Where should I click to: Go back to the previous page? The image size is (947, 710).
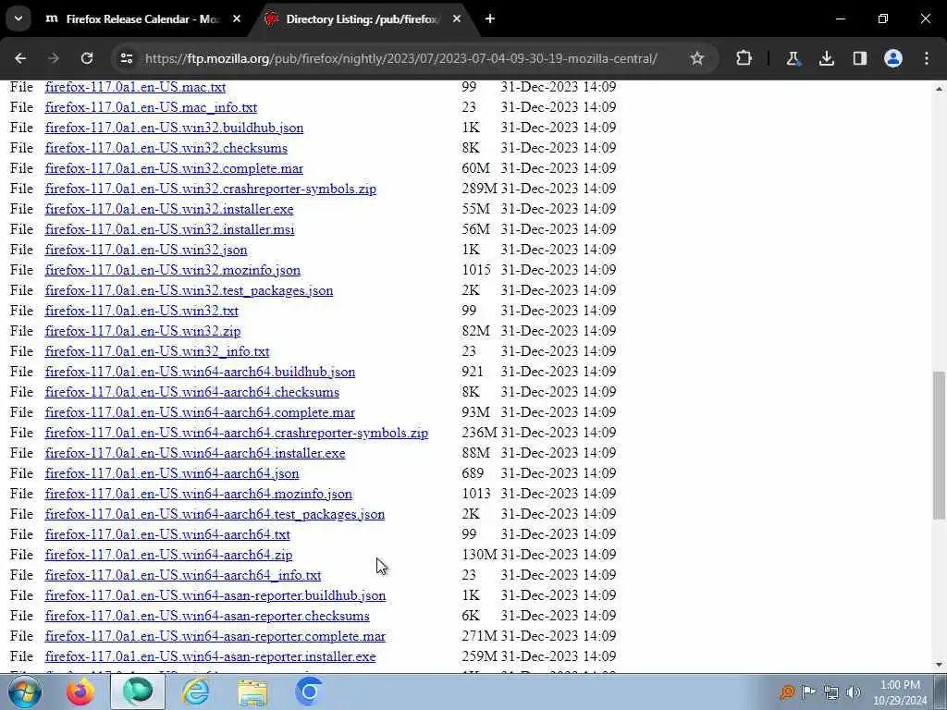pos(20,58)
